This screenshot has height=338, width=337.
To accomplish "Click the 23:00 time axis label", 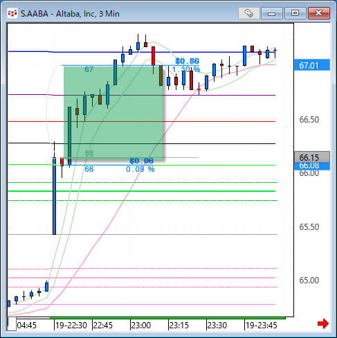I will [141, 326].
